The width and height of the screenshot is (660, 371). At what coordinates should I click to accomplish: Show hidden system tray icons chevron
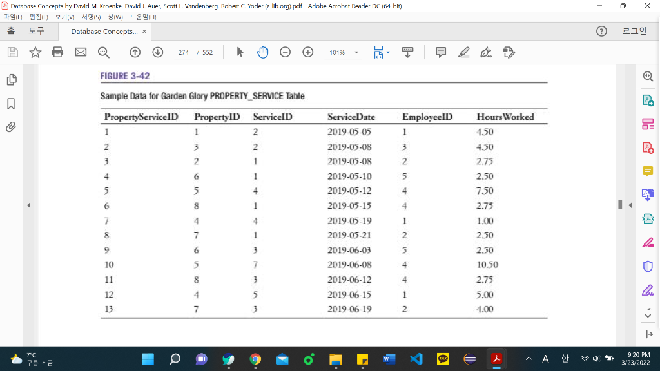(529, 359)
